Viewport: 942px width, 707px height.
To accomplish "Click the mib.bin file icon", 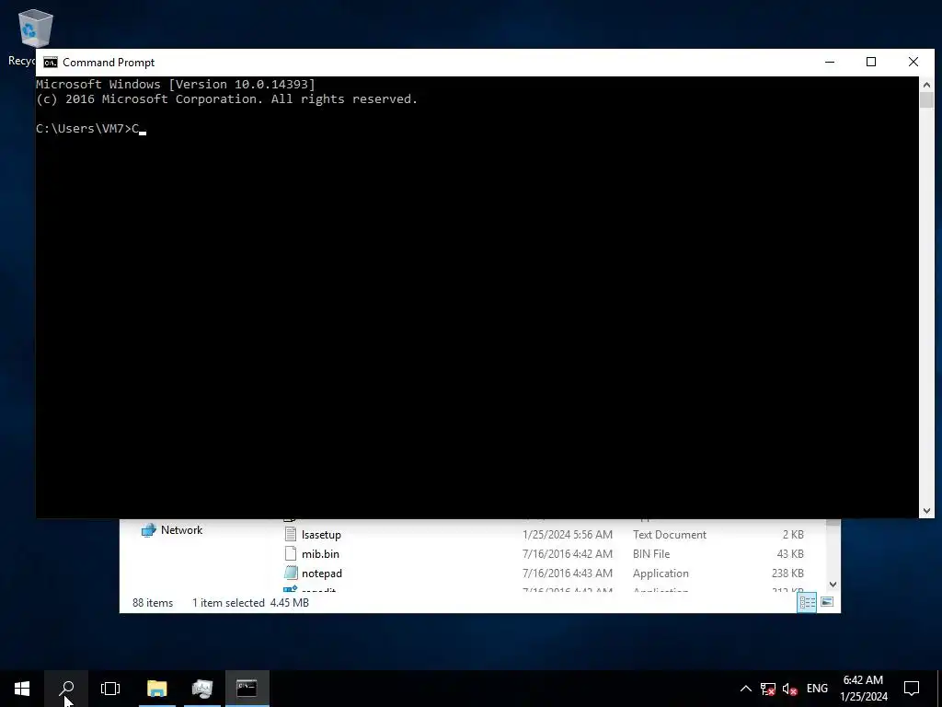I will [x=291, y=553].
